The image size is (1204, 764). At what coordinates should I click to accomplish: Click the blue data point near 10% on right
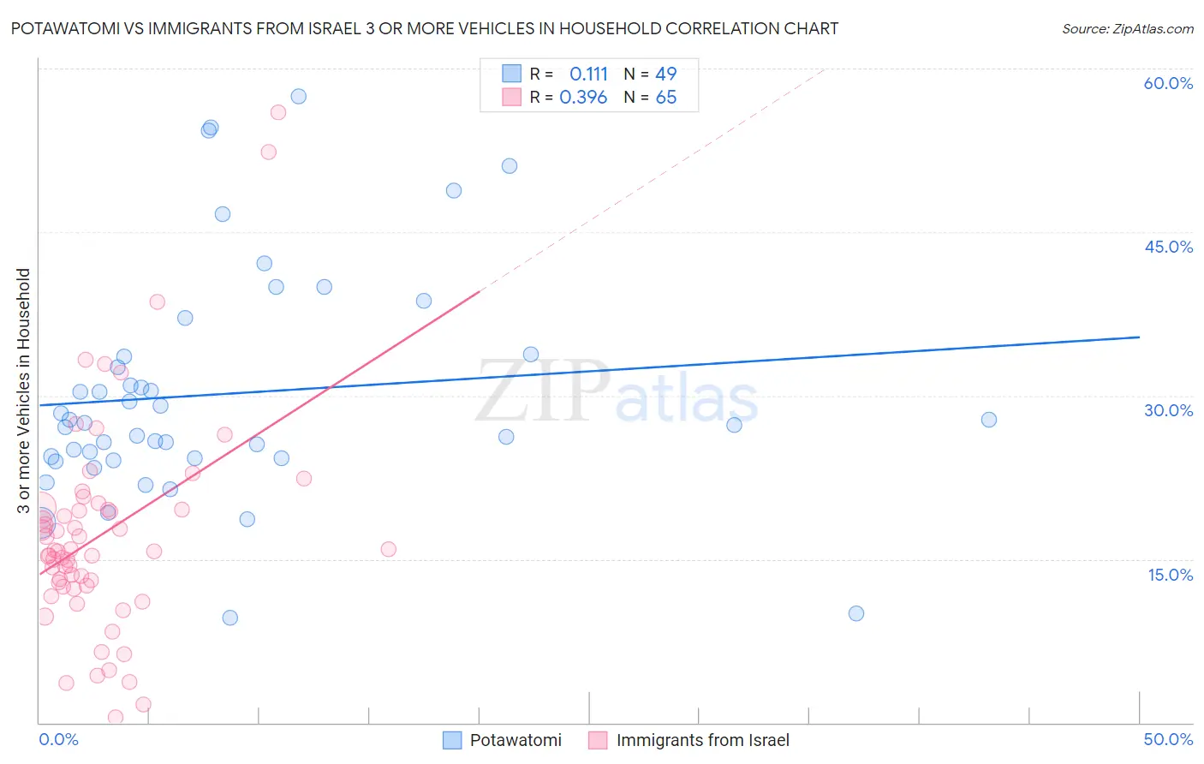[x=856, y=613]
